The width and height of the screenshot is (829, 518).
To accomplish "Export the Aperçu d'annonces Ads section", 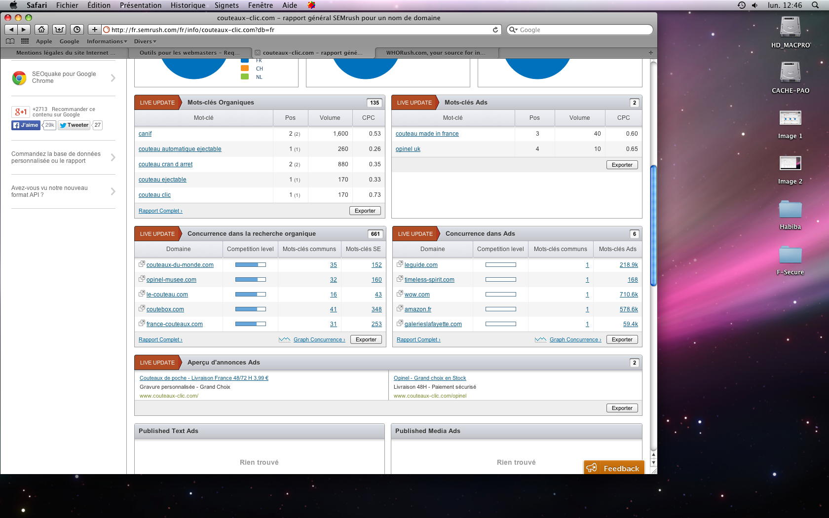I will tap(622, 408).
